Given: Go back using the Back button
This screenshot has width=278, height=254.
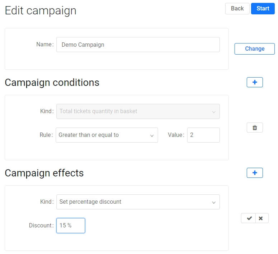Looking at the screenshot, I should point(237,9).
